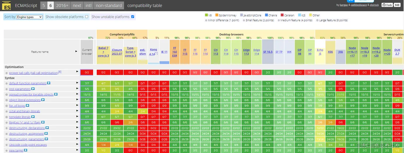Enable Show obsolete platforms checkbox
404x153 pixels.
click(87, 17)
